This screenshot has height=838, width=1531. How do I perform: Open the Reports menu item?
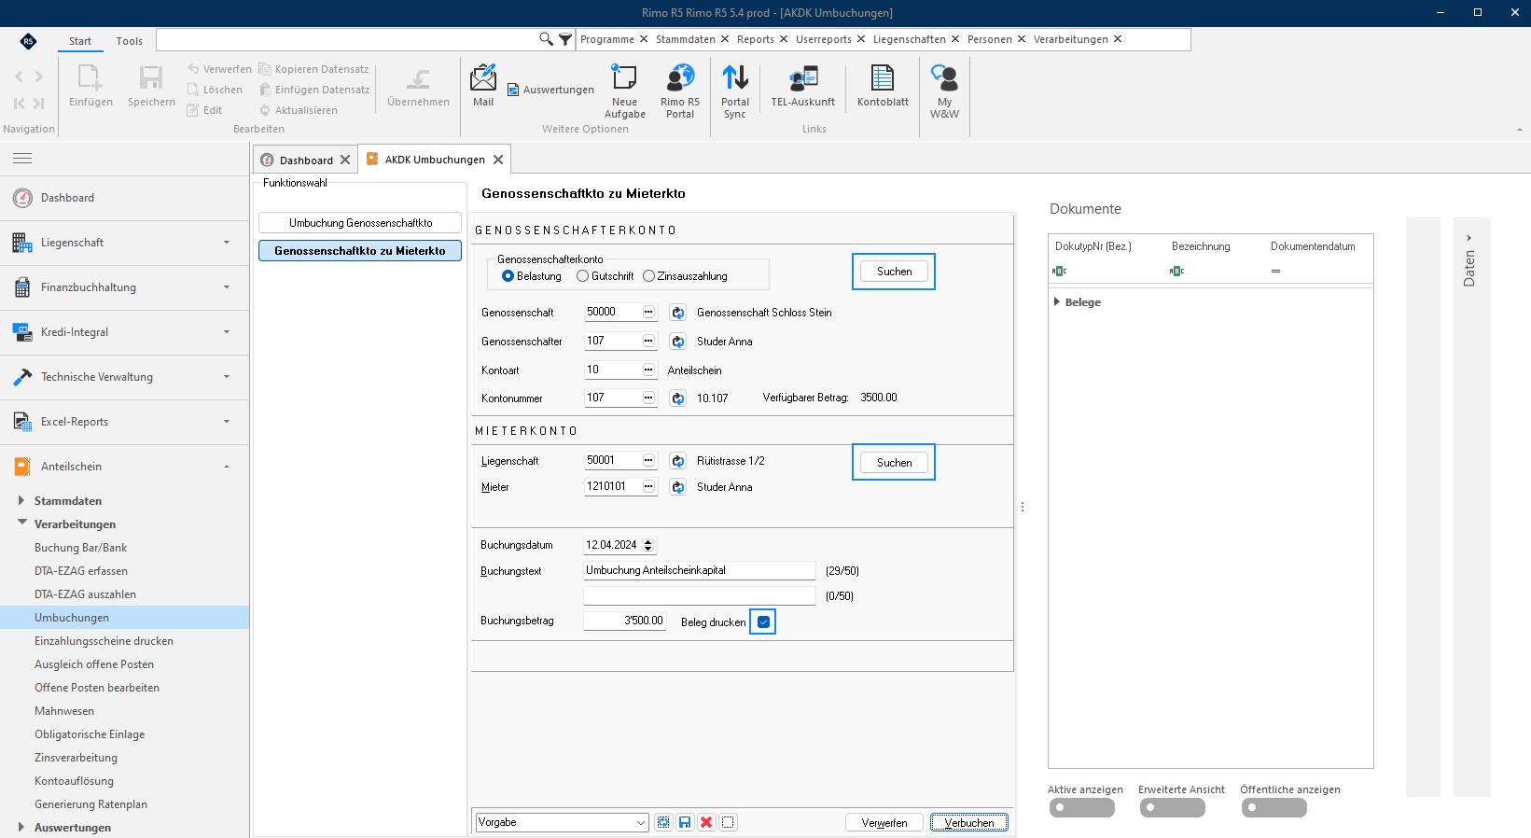pyautogui.click(x=756, y=39)
